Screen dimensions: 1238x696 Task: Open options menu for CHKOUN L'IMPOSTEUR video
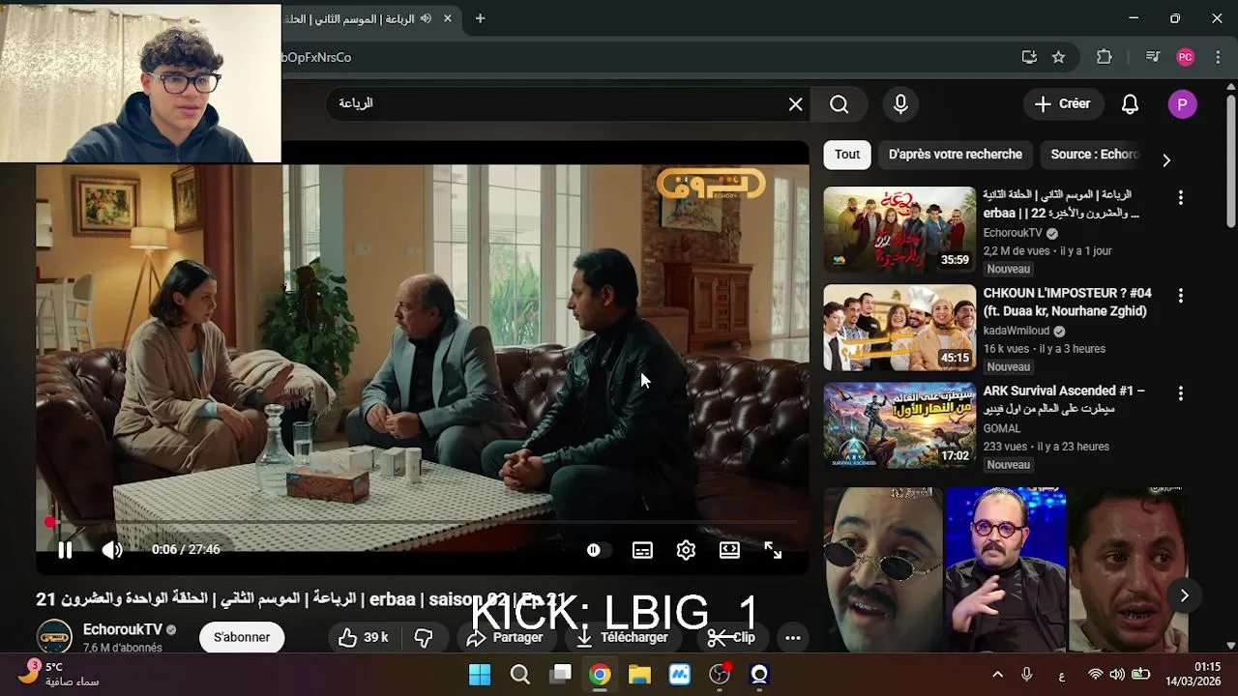tap(1180, 295)
